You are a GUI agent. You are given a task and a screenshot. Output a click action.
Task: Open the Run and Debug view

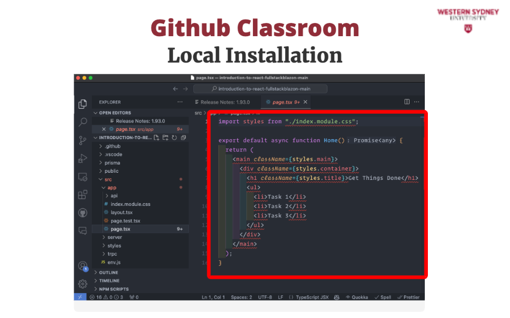83,159
